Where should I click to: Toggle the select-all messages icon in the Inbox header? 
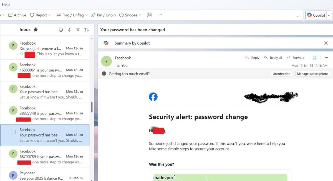[x=61, y=30]
